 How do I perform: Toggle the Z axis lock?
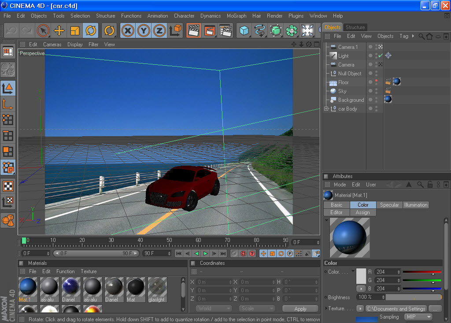pos(159,30)
